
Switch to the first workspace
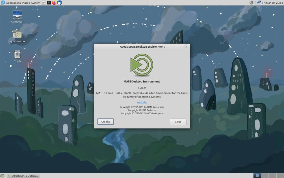tap(257, 176)
